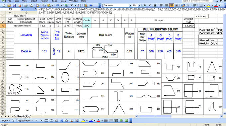Open the AutoShapes menu button

point(25,121)
